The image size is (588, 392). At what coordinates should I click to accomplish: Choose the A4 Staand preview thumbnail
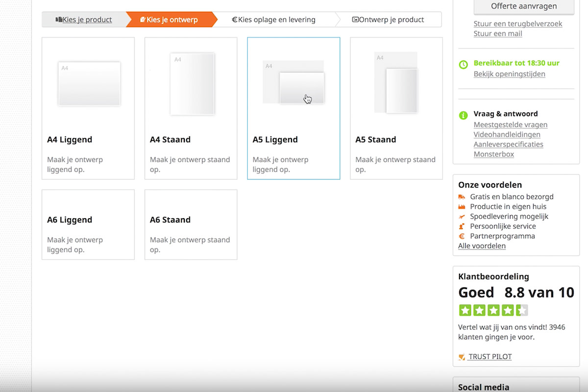(x=192, y=84)
